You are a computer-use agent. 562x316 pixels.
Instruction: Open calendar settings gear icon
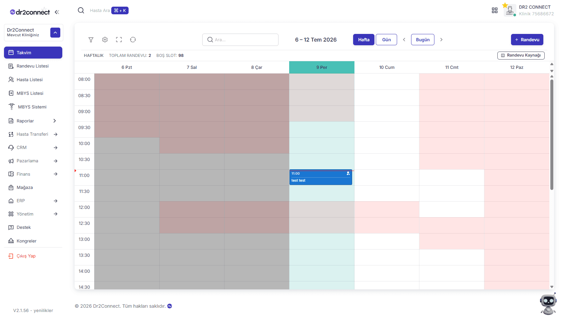tap(105, 40)
